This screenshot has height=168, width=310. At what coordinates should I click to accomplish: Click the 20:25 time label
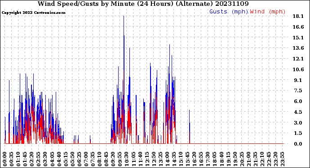pyautogui.click(x=242, y=159)
